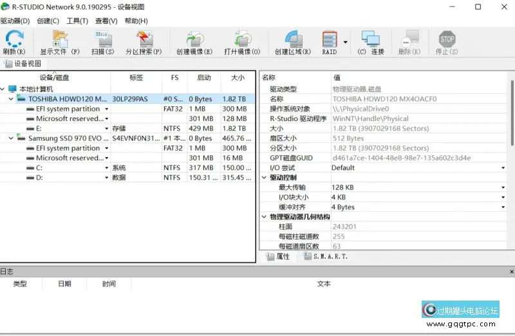Collapse the TOSHIBA HDWD120 drive node
The width and height of the screenshot is (515, 336).
click(x=11, y=99)
